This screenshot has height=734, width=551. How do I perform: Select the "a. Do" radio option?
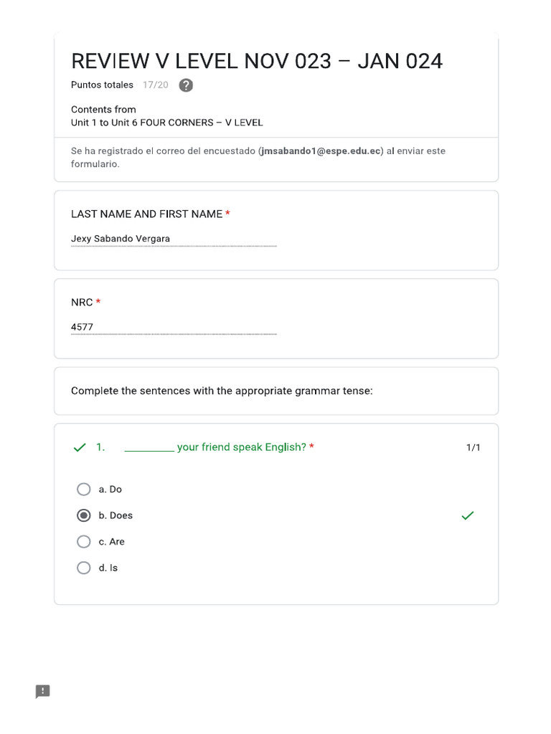(84, 490)
